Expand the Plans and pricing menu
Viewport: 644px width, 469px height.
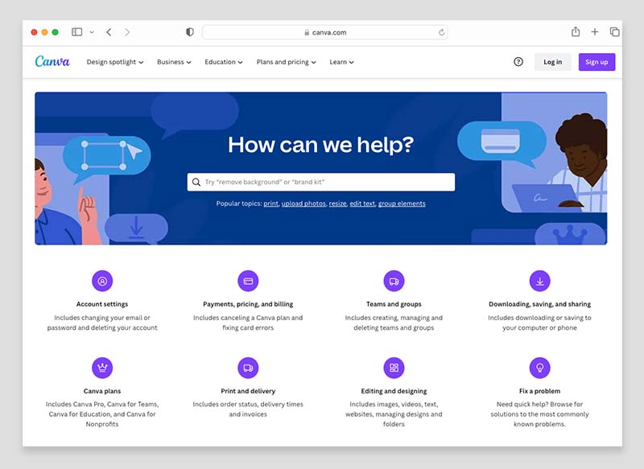tap(286, 62)
